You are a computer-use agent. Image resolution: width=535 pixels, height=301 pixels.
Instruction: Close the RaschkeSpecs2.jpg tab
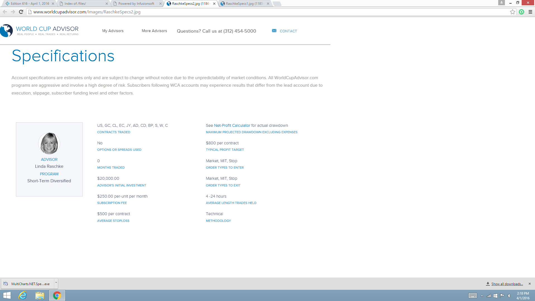click(214, 4)
